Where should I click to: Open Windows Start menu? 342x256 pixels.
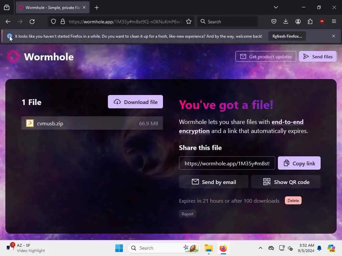pos(119,248)
